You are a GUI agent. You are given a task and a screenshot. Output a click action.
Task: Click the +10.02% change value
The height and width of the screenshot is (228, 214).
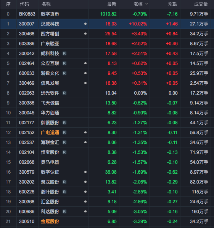pyautogui.click(x=138, y=24)
